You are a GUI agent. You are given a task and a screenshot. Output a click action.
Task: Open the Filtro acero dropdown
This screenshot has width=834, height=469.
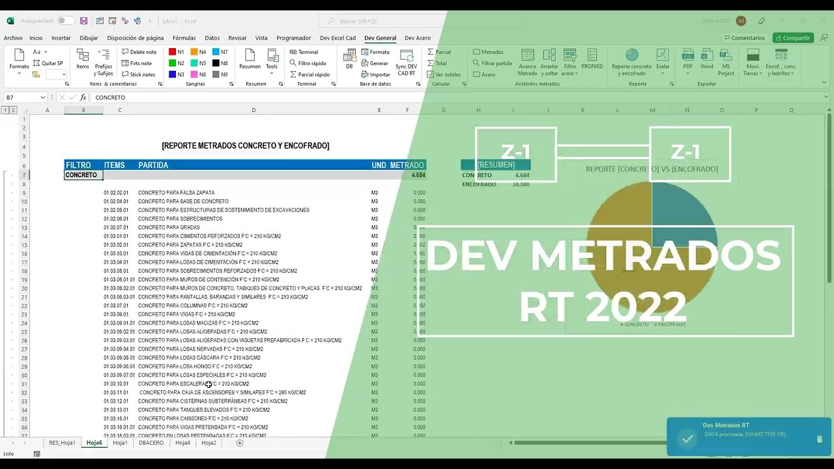(569, 63)
